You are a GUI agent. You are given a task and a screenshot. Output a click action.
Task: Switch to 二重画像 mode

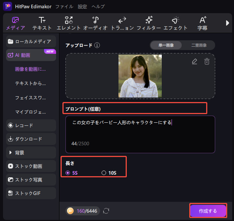pyautogui.click(x=199, y=45)
